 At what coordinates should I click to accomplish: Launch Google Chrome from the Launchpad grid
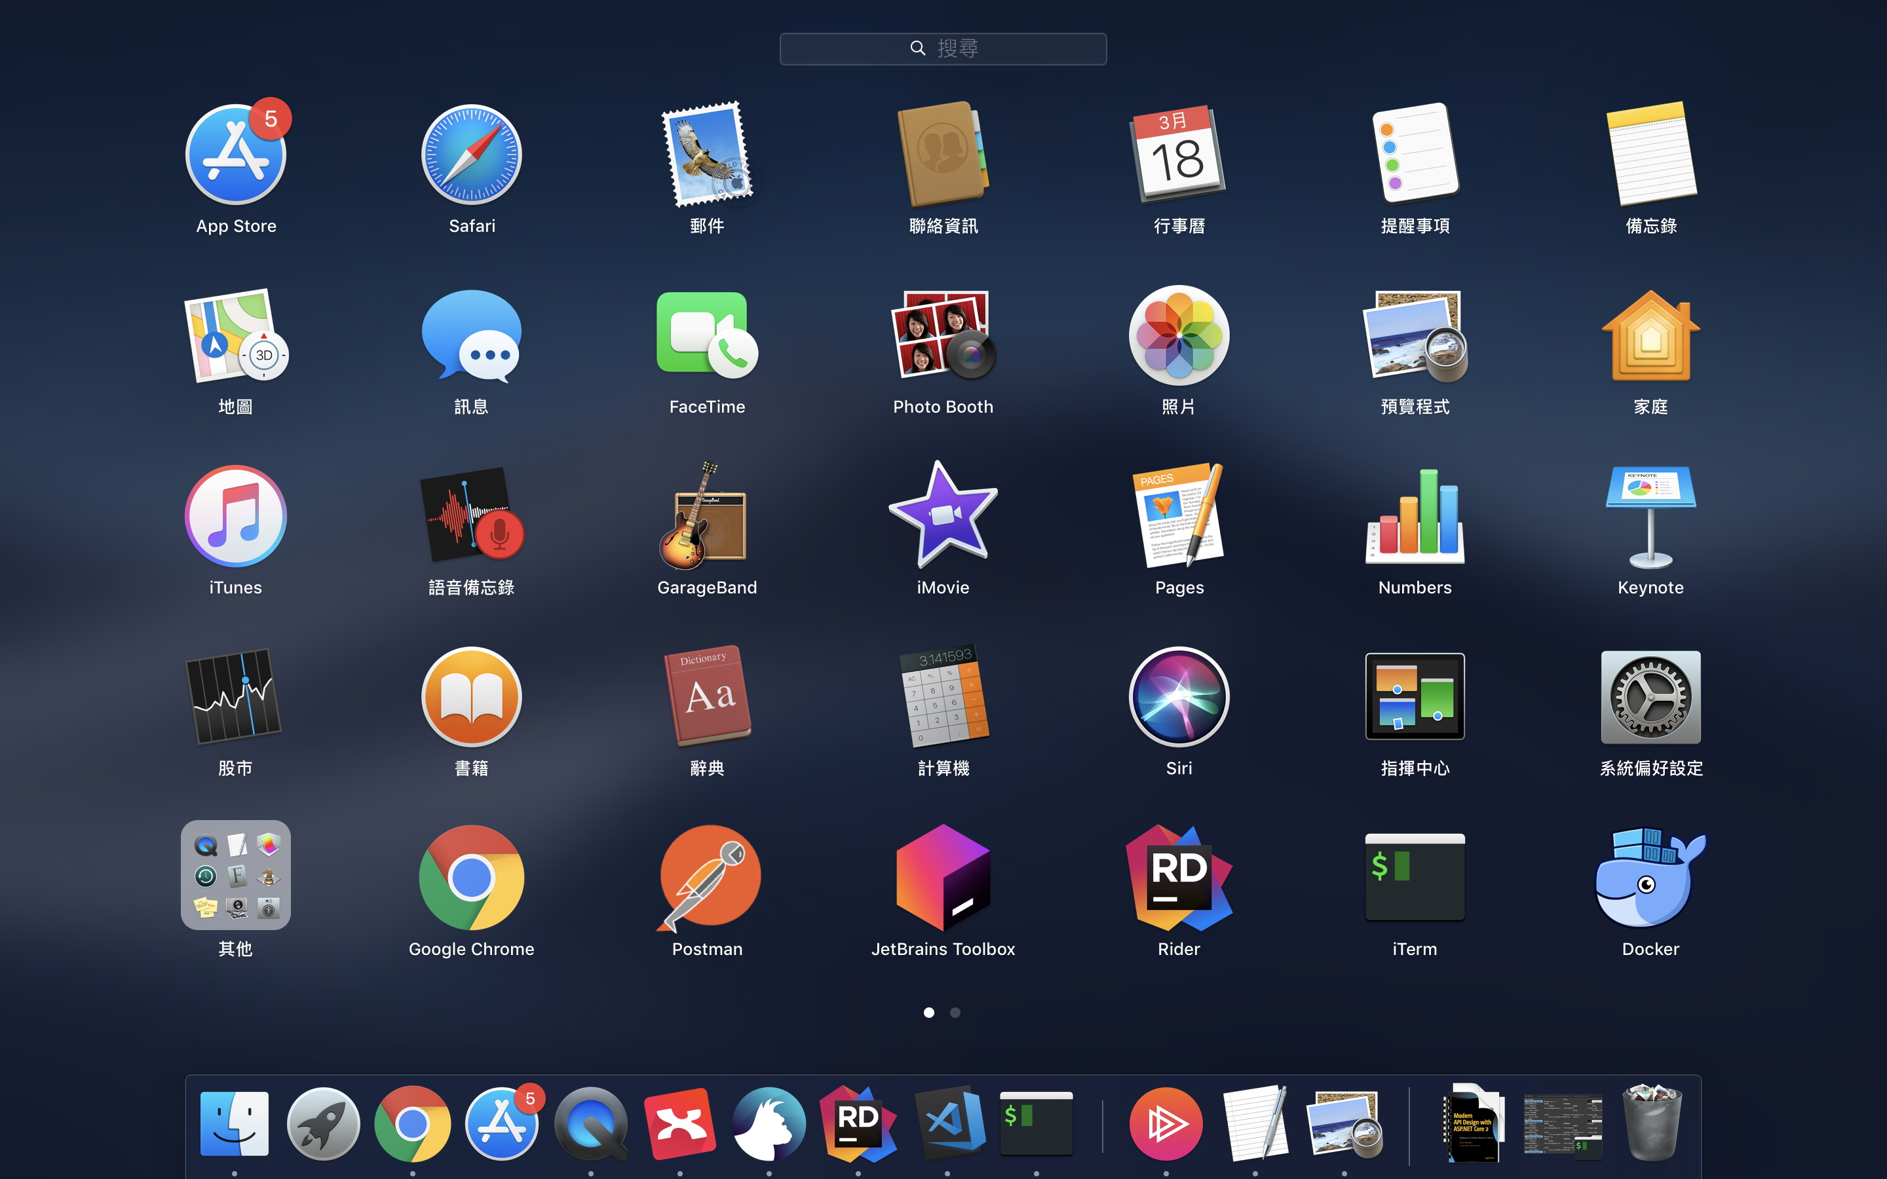click(x=472, y=878)
